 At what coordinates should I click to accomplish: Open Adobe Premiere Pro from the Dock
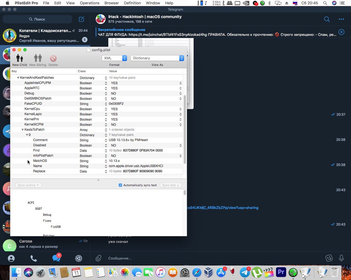(x=281, y=272)
